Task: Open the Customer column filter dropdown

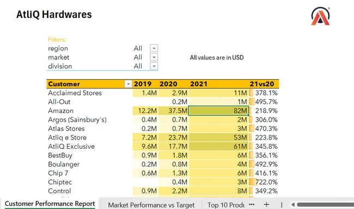Action: [128, 84]
